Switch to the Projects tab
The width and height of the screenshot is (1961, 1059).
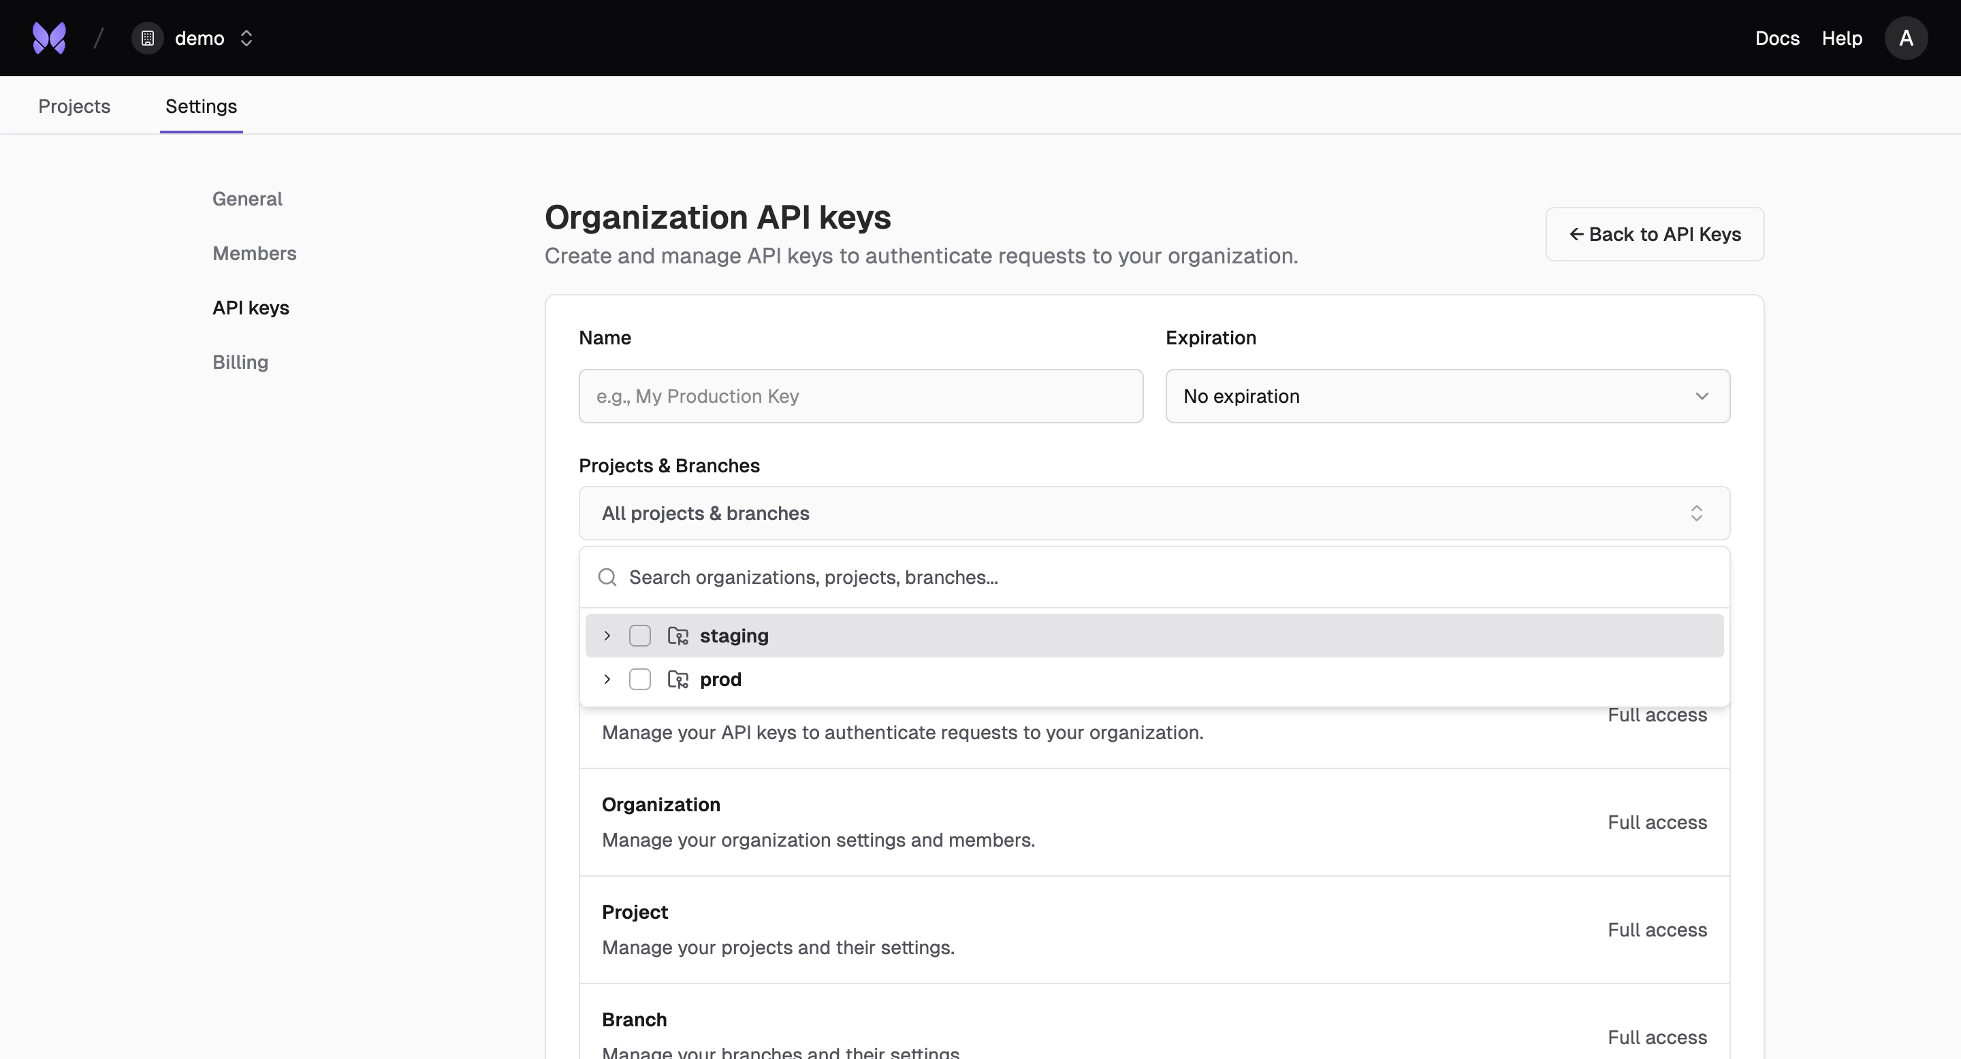pos(74,106)
